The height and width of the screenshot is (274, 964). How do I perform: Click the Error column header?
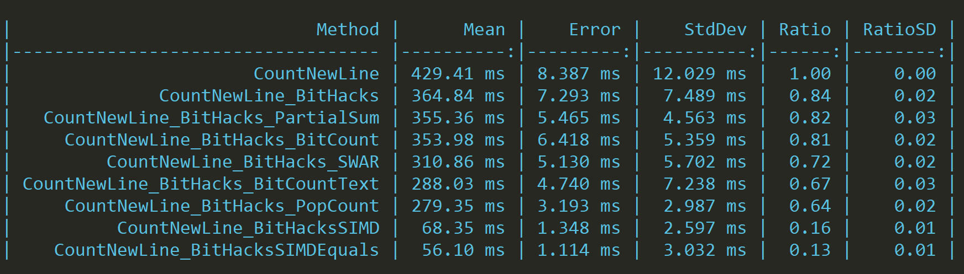click(594, 29)
